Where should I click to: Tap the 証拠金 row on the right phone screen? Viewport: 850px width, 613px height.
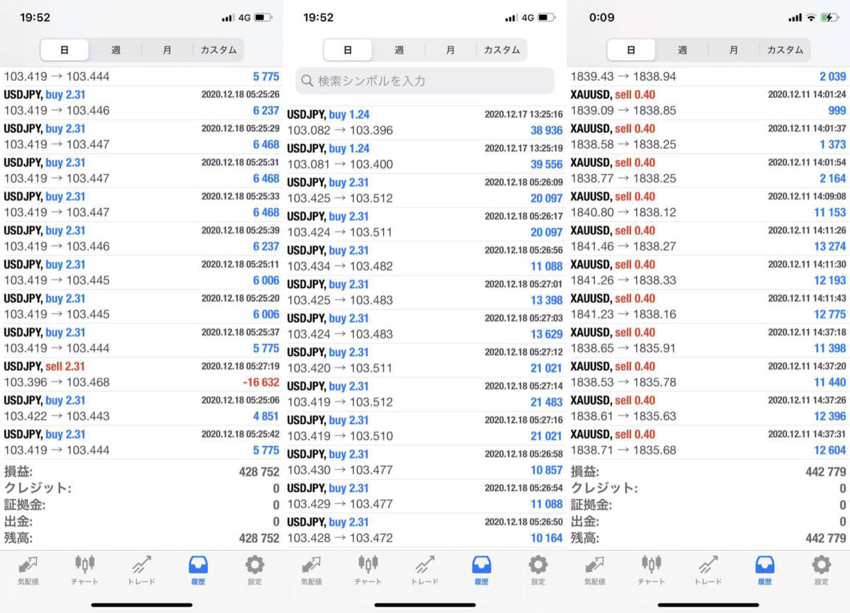(708, 505)
